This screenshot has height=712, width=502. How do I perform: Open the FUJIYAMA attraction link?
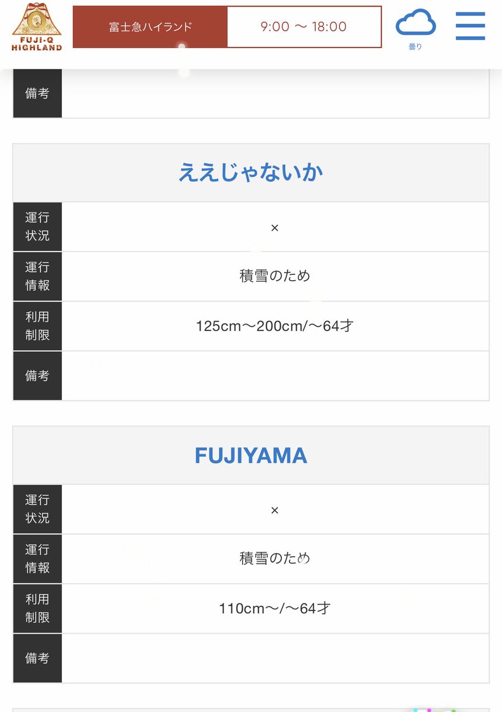tap(250, 455)
